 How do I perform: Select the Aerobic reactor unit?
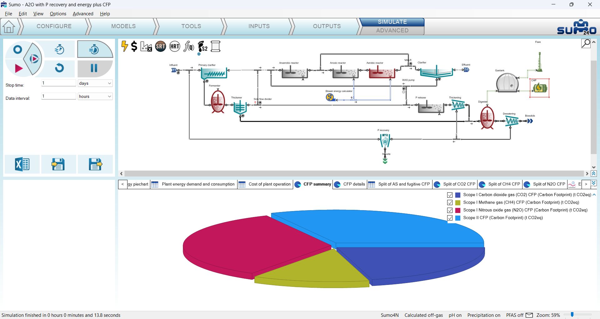(382, 72)
